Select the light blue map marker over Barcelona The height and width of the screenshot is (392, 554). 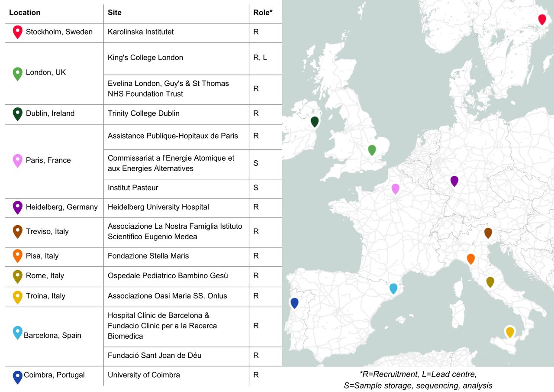(393, 288)
